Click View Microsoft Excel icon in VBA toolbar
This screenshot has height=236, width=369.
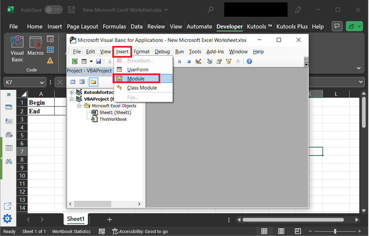click(x=75, y=61)
